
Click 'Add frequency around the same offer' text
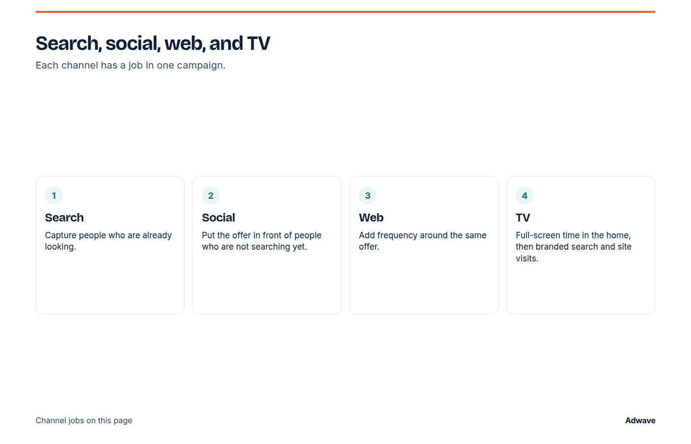(422, 241)
